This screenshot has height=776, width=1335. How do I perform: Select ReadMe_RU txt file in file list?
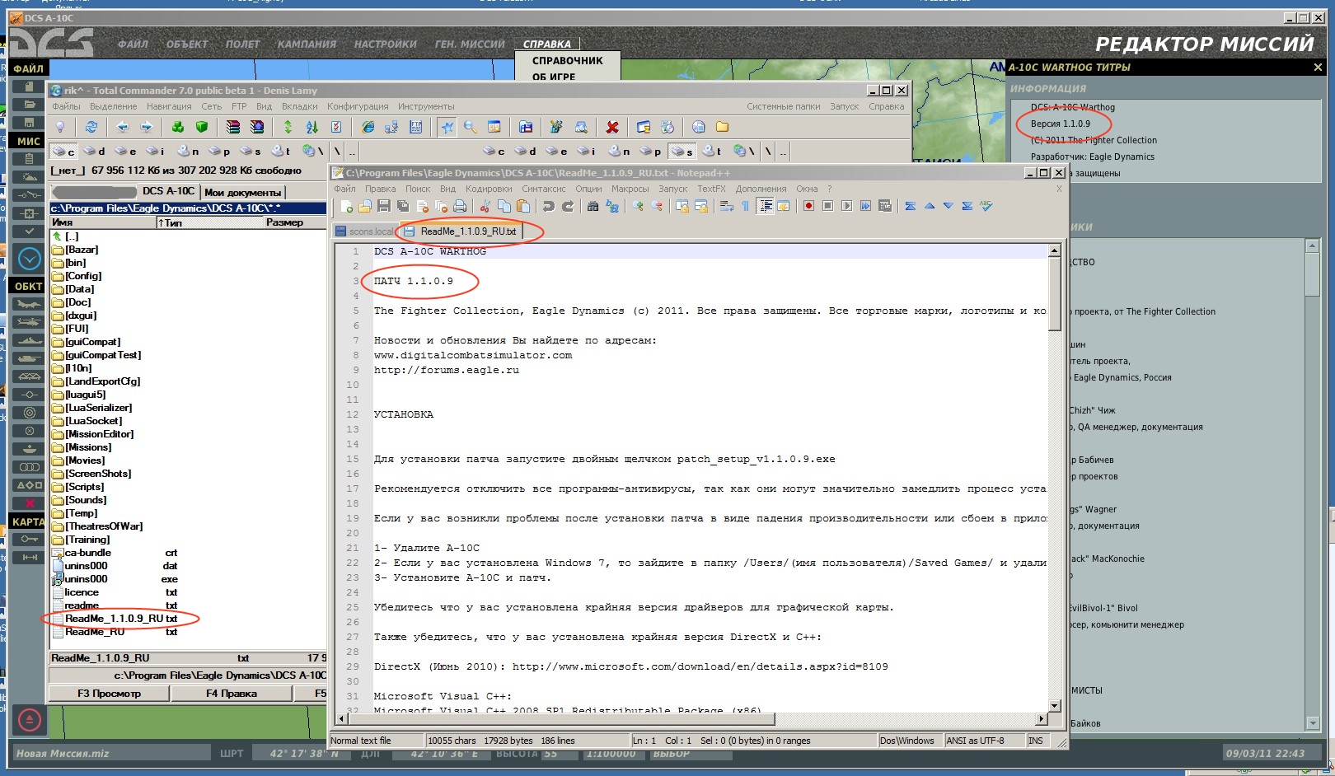click(115, 632)
